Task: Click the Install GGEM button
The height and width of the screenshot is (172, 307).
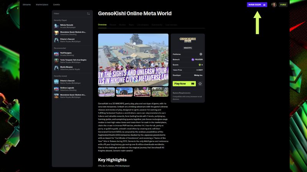Action: (x=257, y=5)
